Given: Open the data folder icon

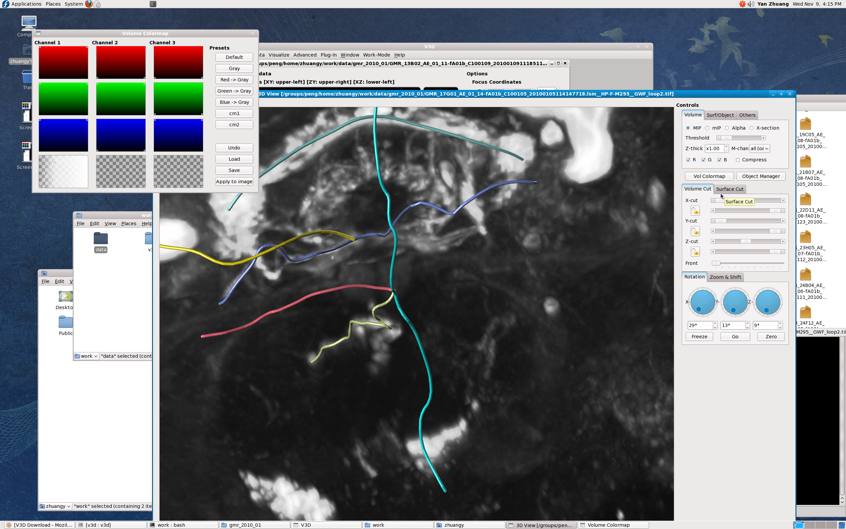Looking at the screenshot, I should [101, 239].
